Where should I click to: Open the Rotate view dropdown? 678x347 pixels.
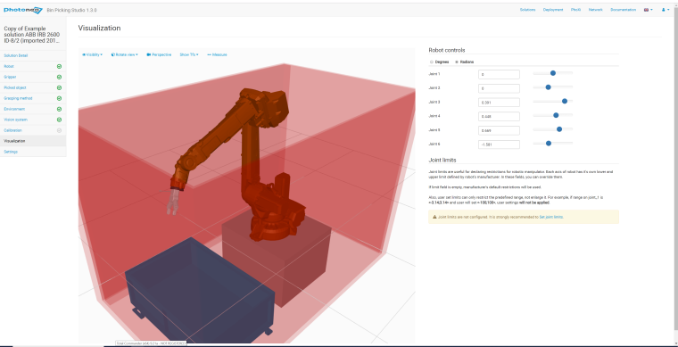coord(125,55)
